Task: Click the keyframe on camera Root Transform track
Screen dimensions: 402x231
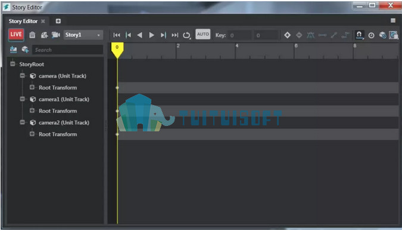Action: coord(117,88)
